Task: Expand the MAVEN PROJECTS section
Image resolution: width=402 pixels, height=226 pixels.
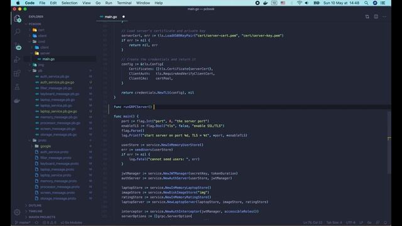Action: click(x=60, y=217)
